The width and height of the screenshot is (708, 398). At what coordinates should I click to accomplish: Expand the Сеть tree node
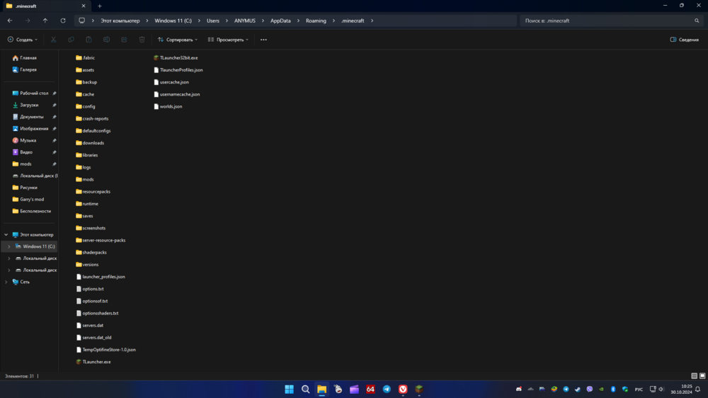[6, 282]
